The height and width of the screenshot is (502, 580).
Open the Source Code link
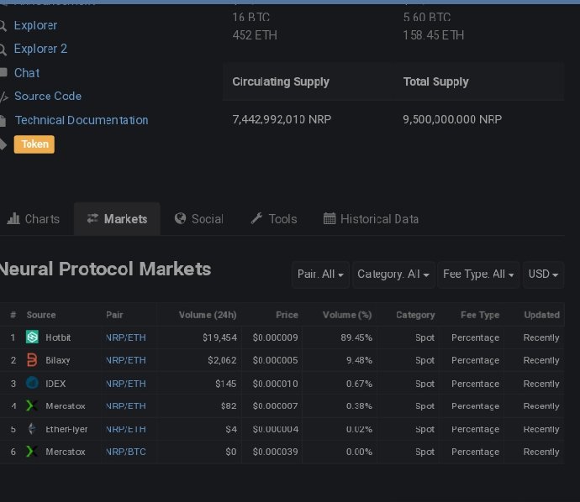point(48,96)
